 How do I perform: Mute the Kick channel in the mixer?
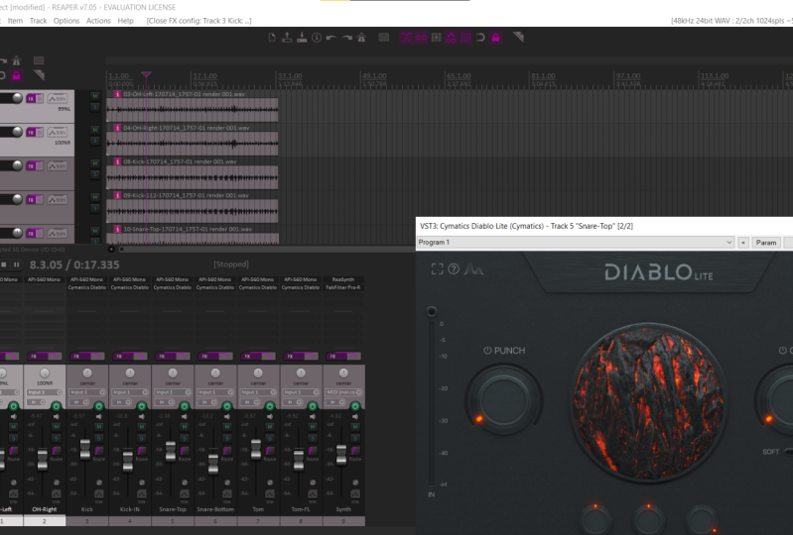point(98,427)
